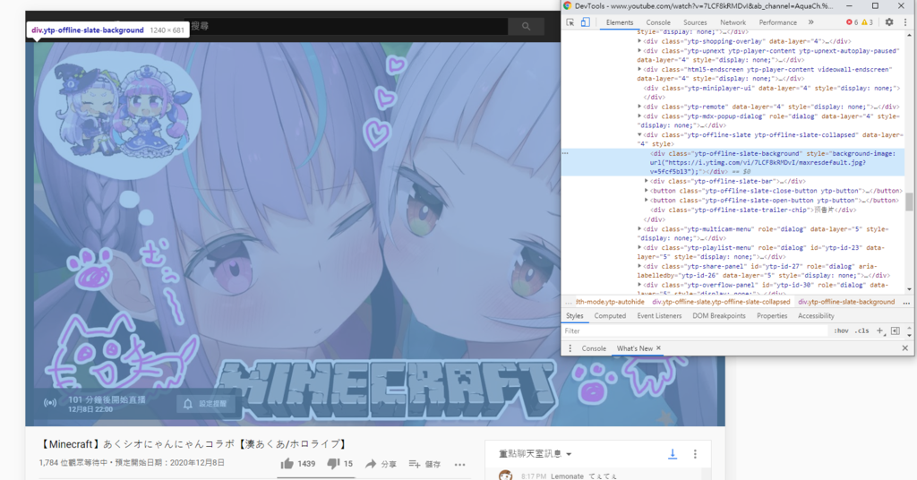Click the DOM tree vertical scrollbar thumb
This screenshot has height=480, width=917.
[909, 202]
